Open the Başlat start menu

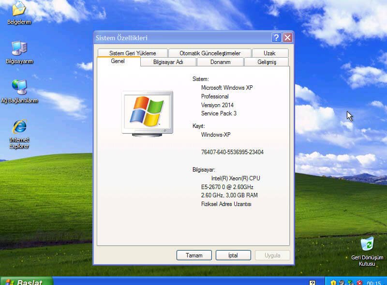pyautogui.click(x=27, y=281)
